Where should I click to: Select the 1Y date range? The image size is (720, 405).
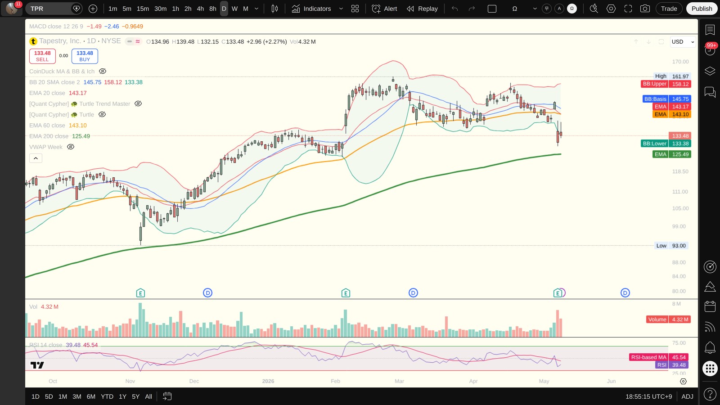click(x=122, y=396)
